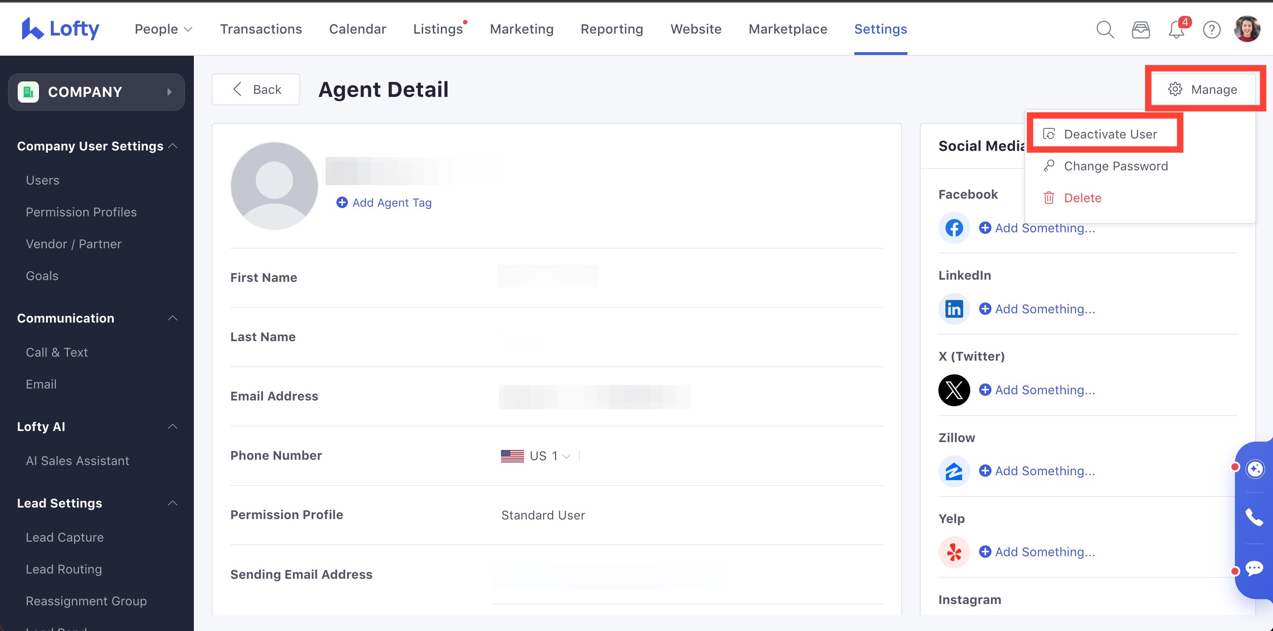The image size is (1273, 631).
Task: Choose Change Password menu option
Action: (x=1115, y=166)
